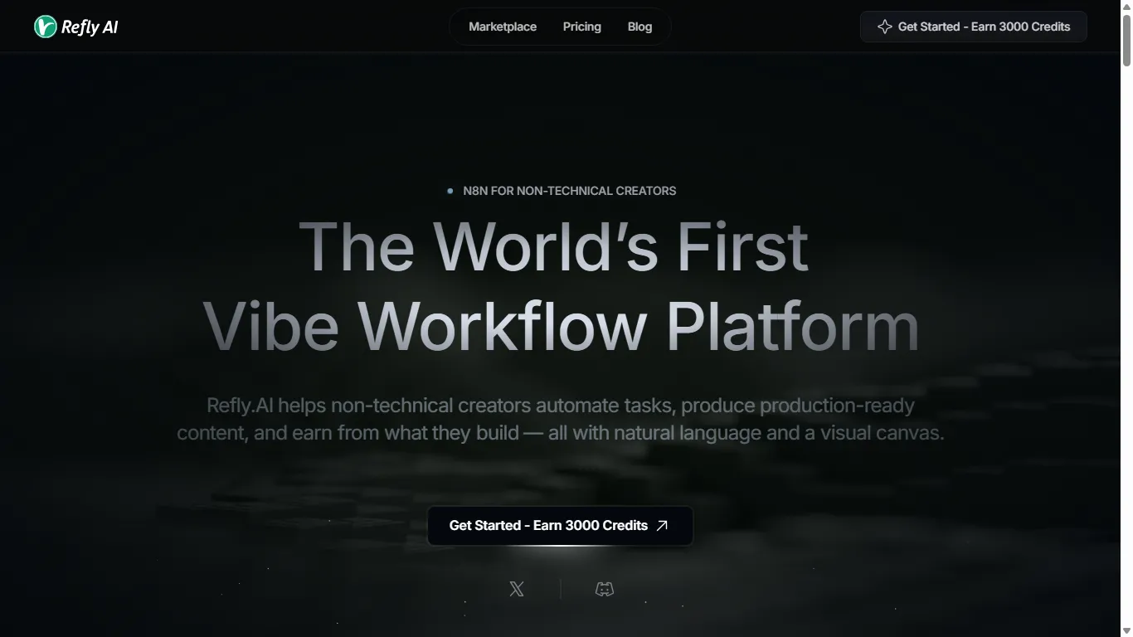Click the "Vibe Workflow Platform" heading line
The width and height of the screenshot is (1133, 637).
coord(561,325)
